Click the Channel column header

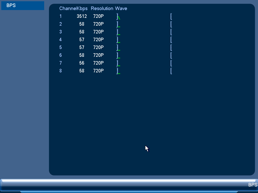click(68, 8)
